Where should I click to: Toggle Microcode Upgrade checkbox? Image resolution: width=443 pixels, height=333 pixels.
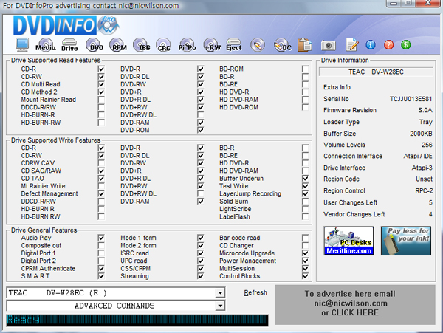[305, 253]
